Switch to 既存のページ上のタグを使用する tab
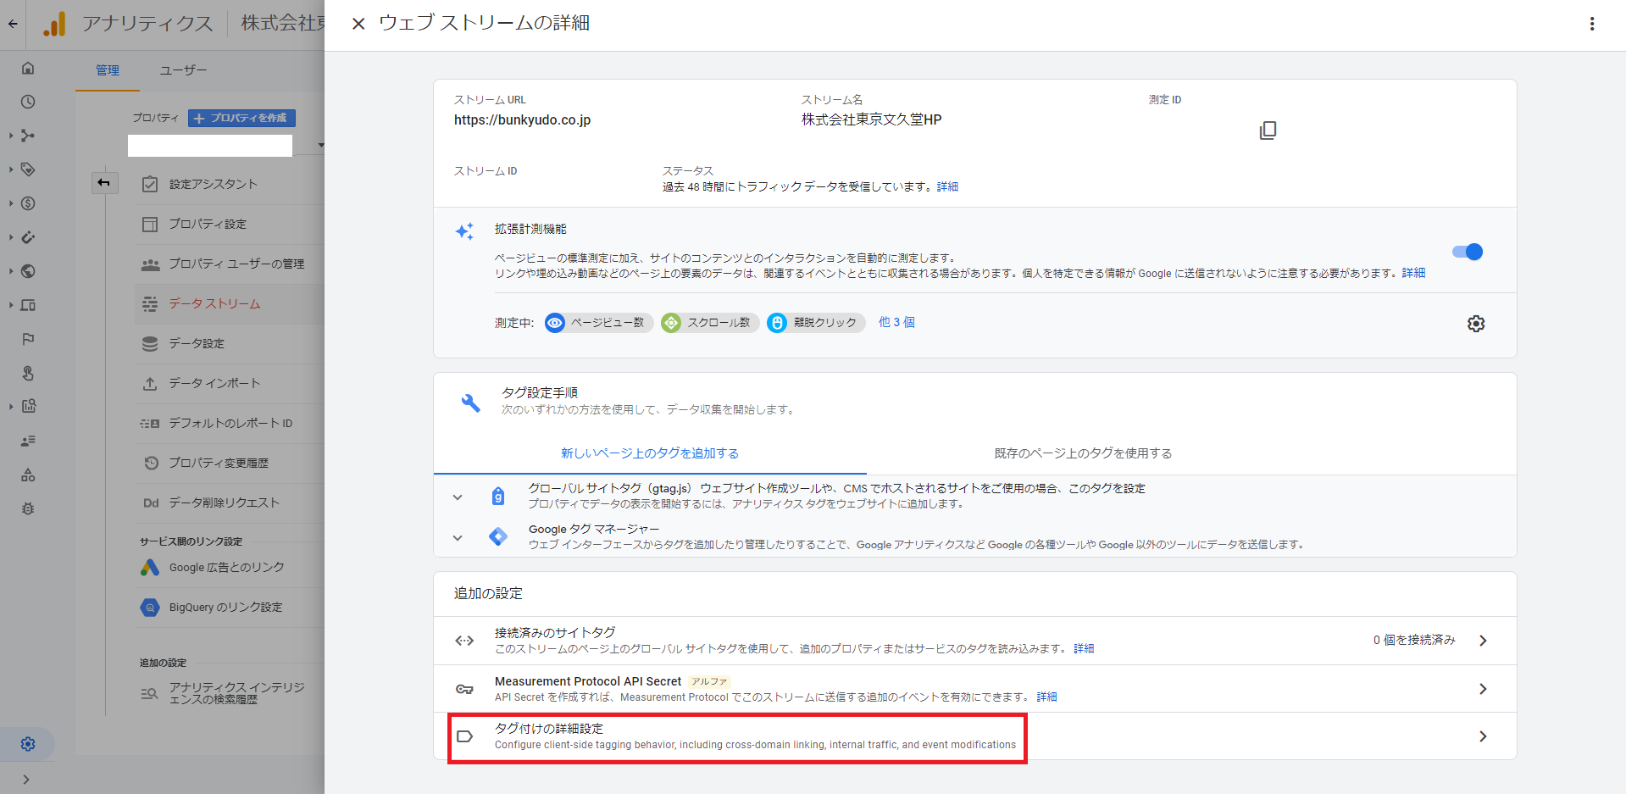This screenshot has width=1626, height=794. click(x=1082, y=453)
